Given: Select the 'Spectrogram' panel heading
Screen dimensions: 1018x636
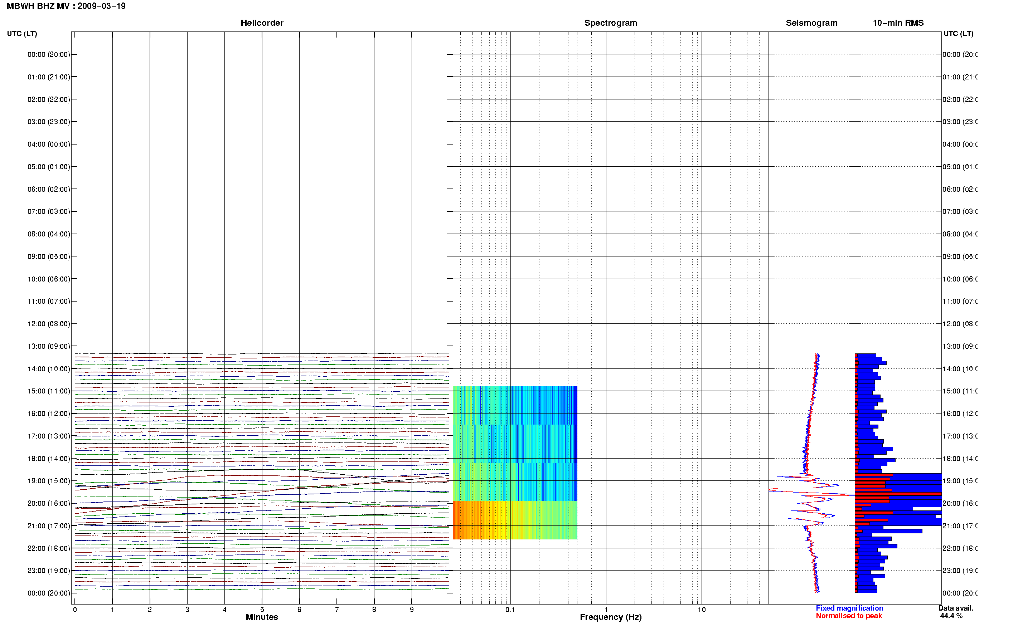Looking at the screenshot, I should [x=611, y=23].
